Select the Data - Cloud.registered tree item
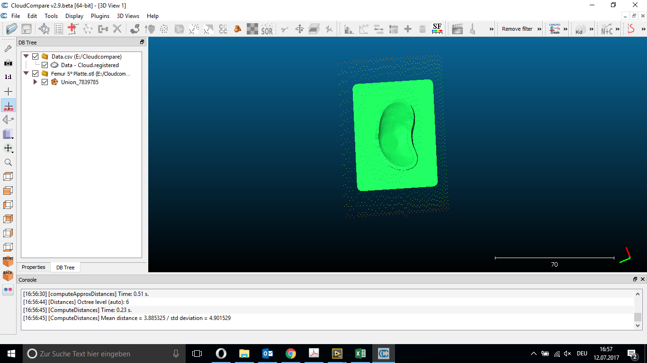 coord(90,65)
